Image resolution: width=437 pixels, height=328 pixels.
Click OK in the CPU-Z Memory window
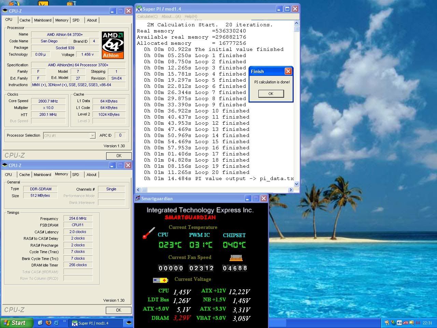click(x=118, y=310)
